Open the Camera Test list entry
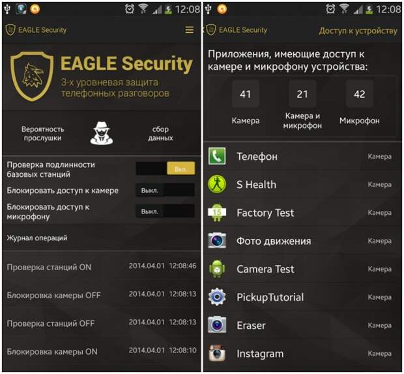The image size is (404, 374). click(302, 269)
